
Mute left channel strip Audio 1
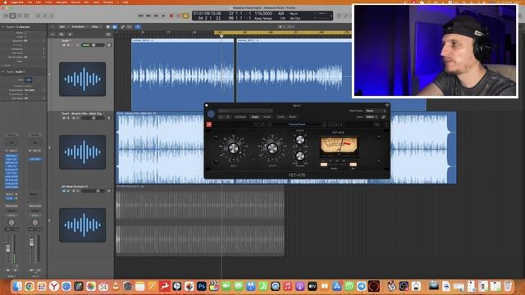coord(8,270)
